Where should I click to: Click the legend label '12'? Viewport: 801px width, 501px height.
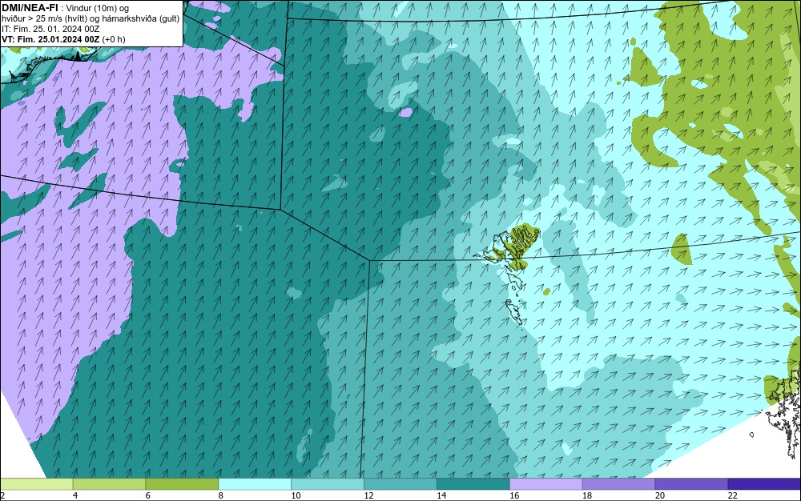click(368, 495)
